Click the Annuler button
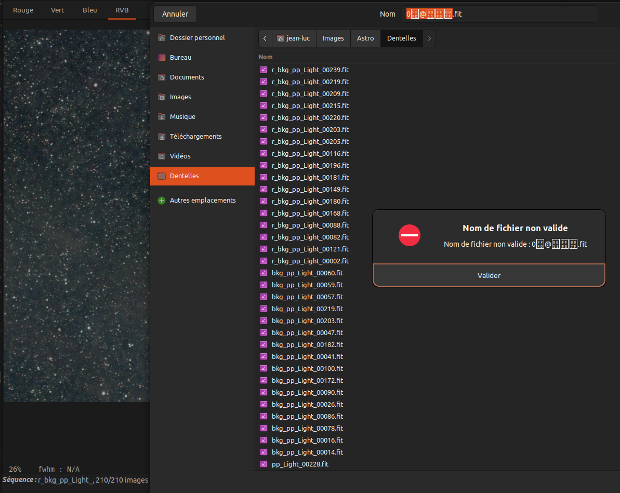620x493 pixels. click(x=175, y=14)
